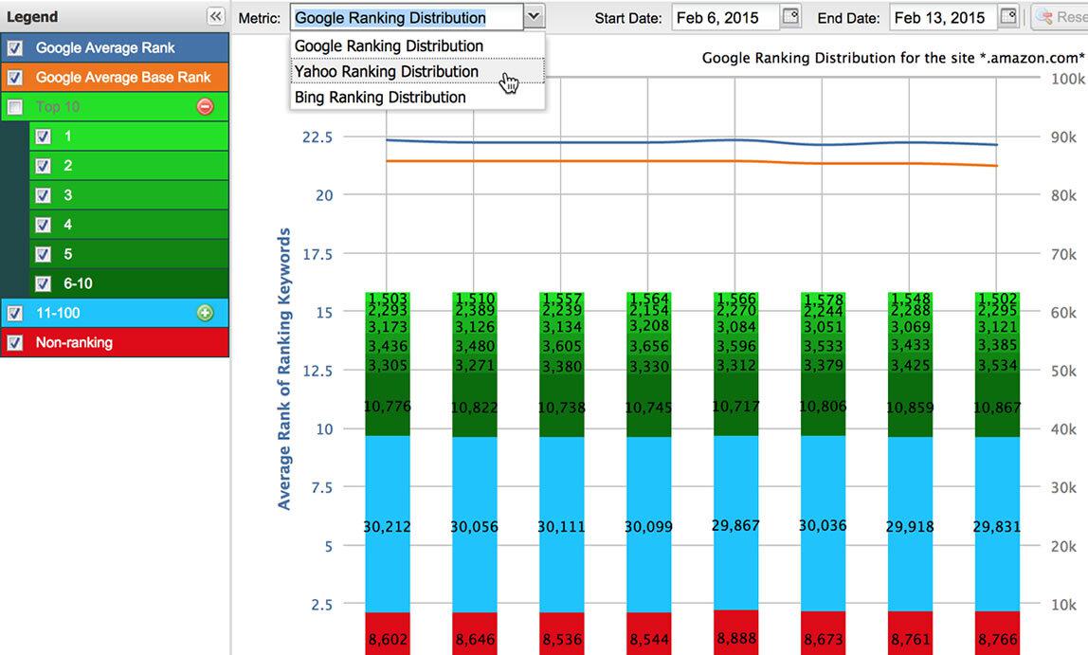Select Bing Ranking Distribution from the dropdown

pyautogui.click(x=380, y=97)
